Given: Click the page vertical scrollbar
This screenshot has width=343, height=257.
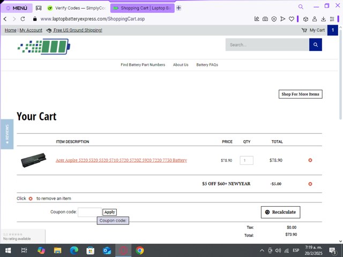Looking at the screenshot, I should point(340,74).
